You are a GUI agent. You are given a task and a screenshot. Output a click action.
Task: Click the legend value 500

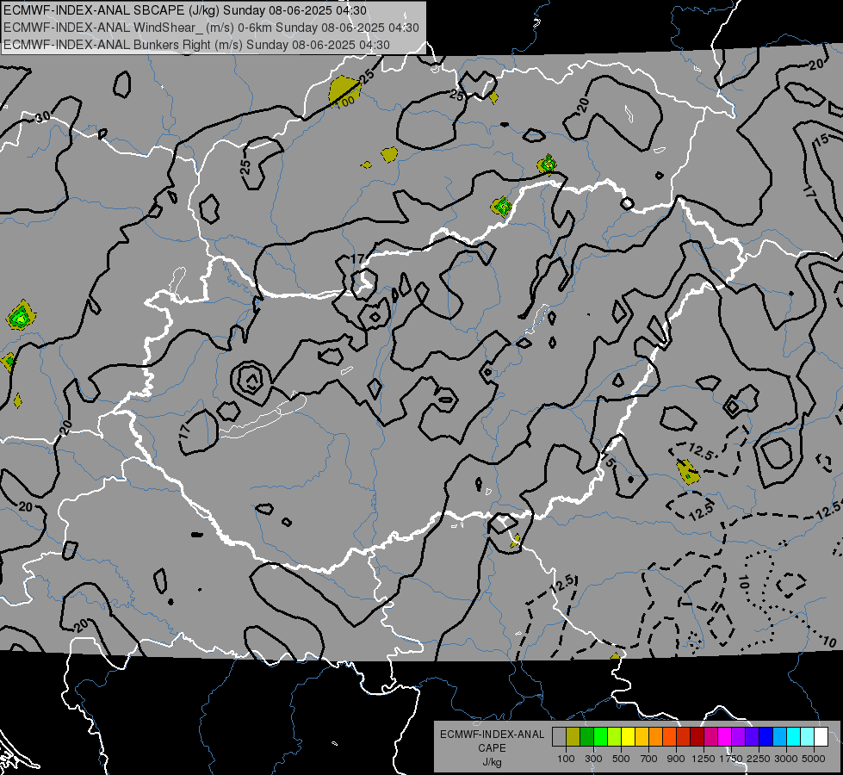click(621, 759)
